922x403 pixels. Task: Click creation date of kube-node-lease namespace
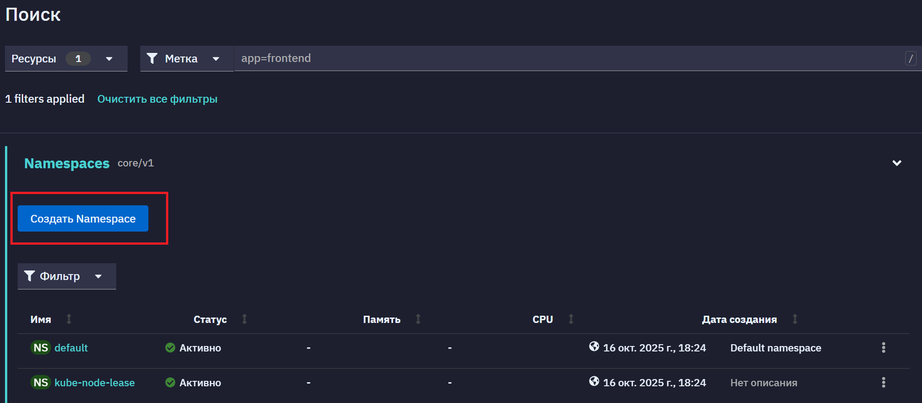tap(654, 383)
